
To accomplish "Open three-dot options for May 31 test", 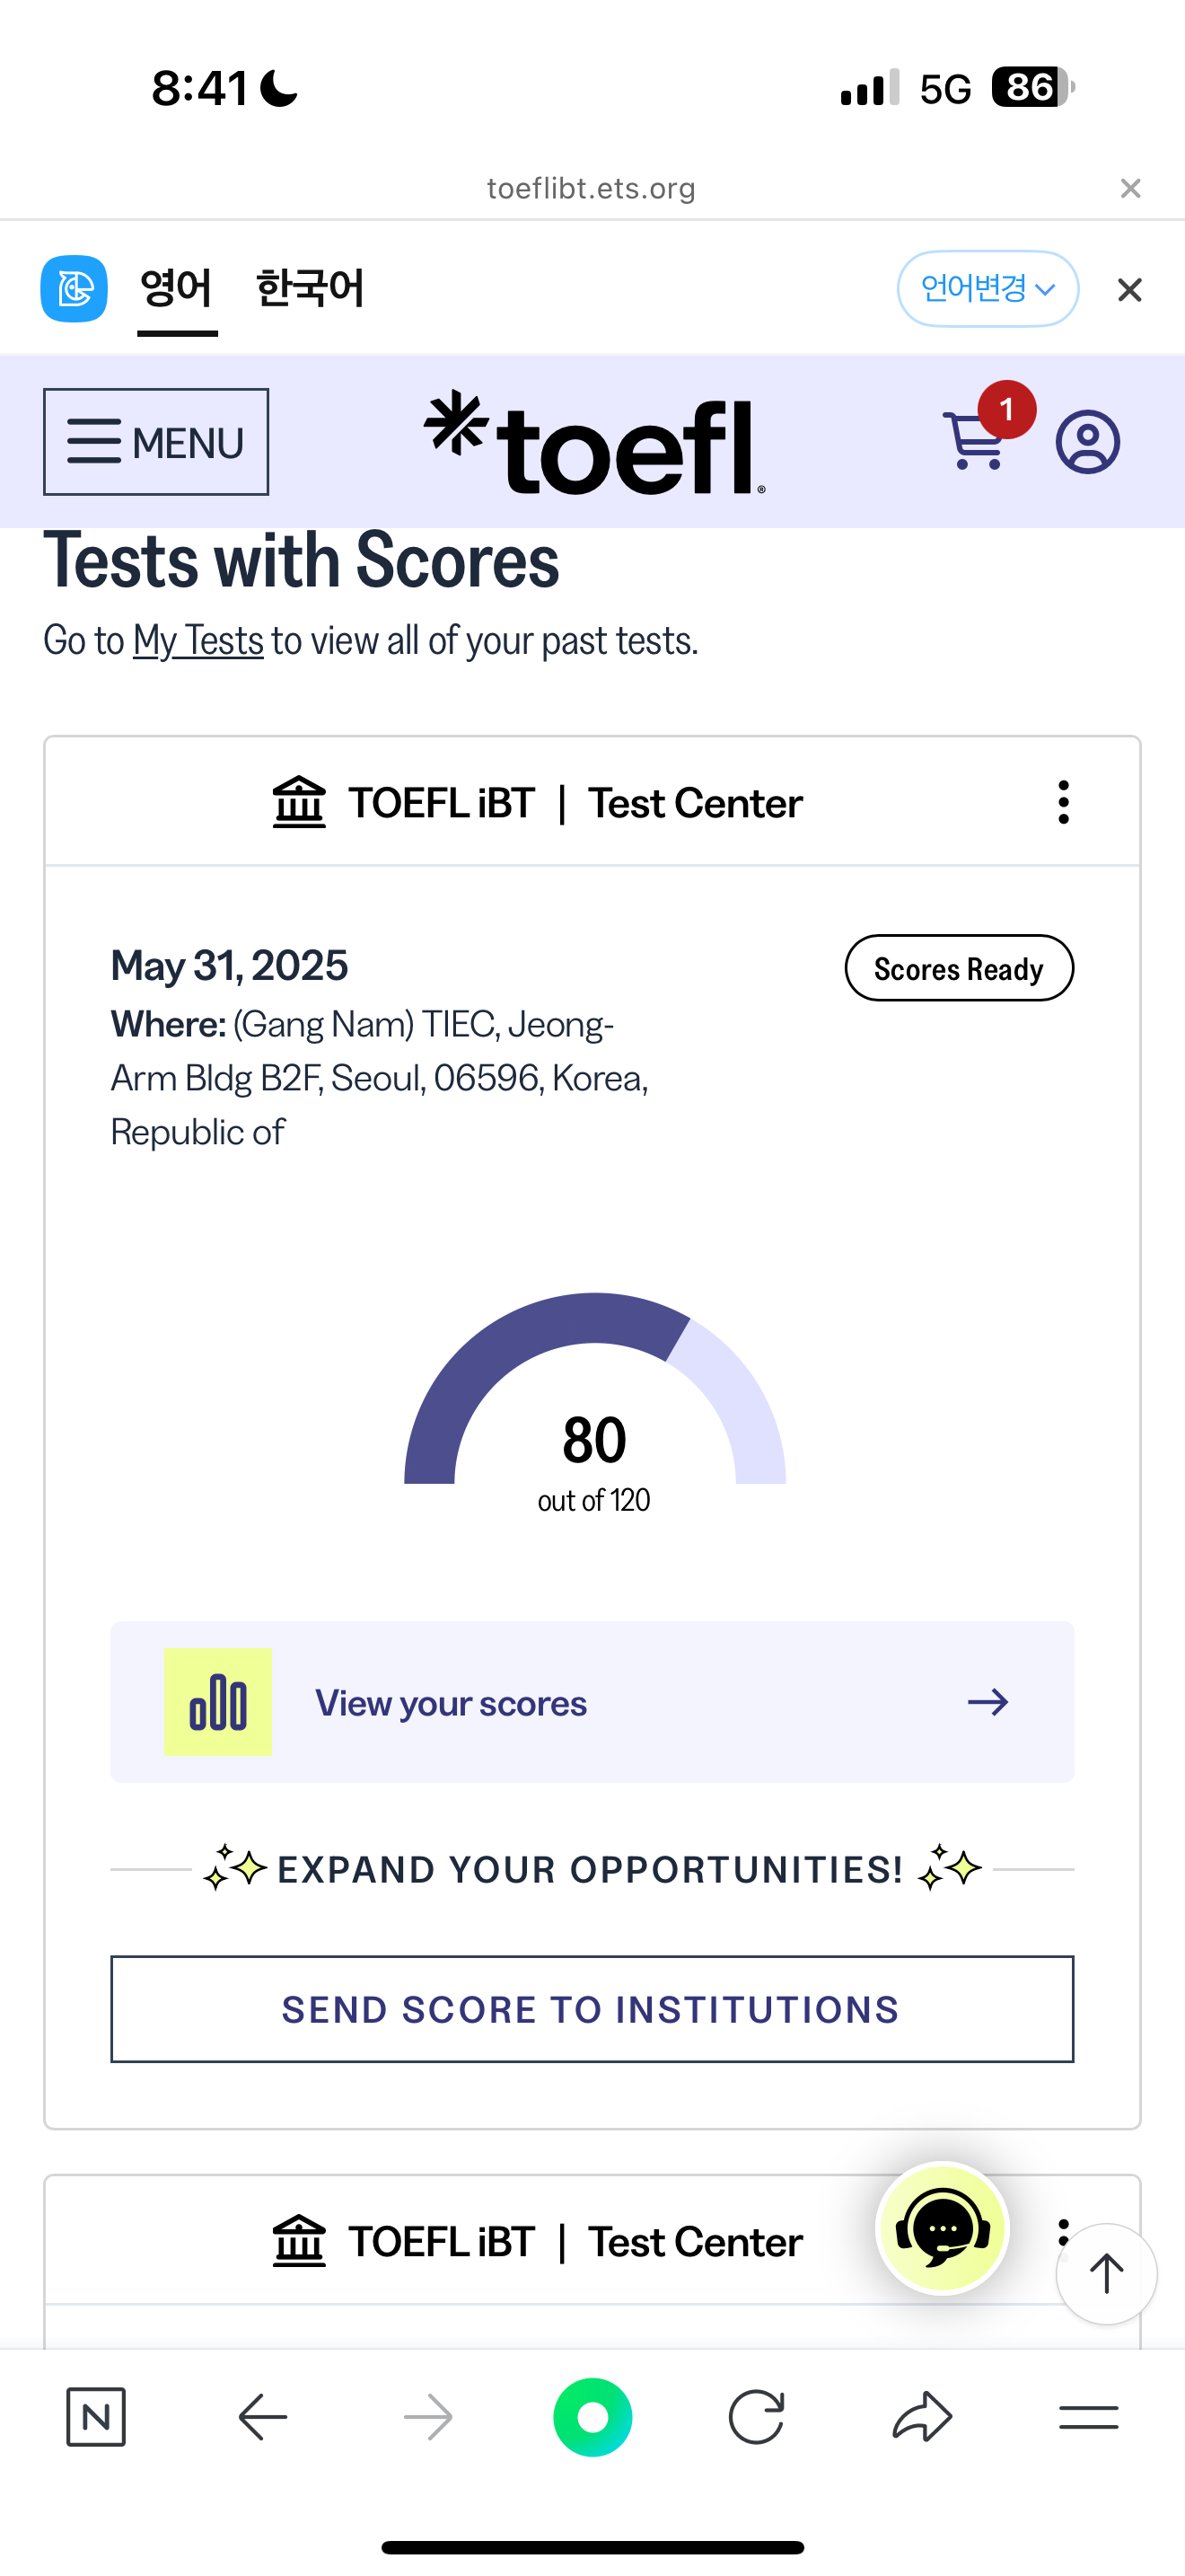I will point(1063,802).
